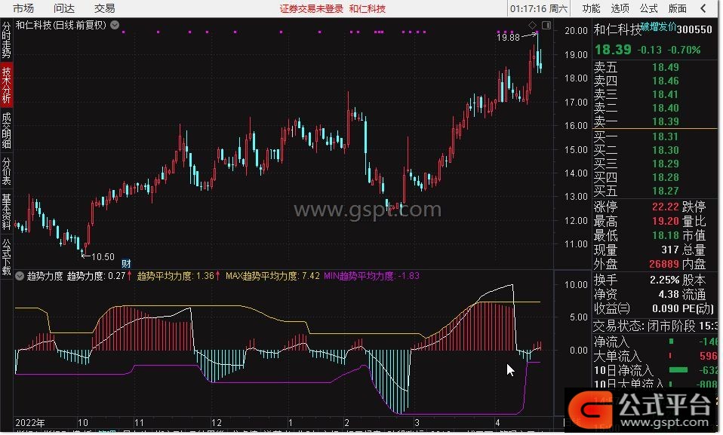Viewport: 723px width, 435px height.
Task: Click the 10日净流入 row
Action: [x=656, y=370]
